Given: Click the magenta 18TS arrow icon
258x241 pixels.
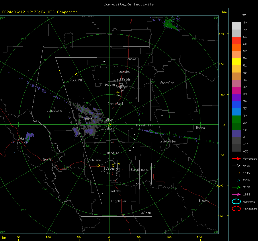Looking at the screenshot, I should pyautogui.click(x=236, y=195).
